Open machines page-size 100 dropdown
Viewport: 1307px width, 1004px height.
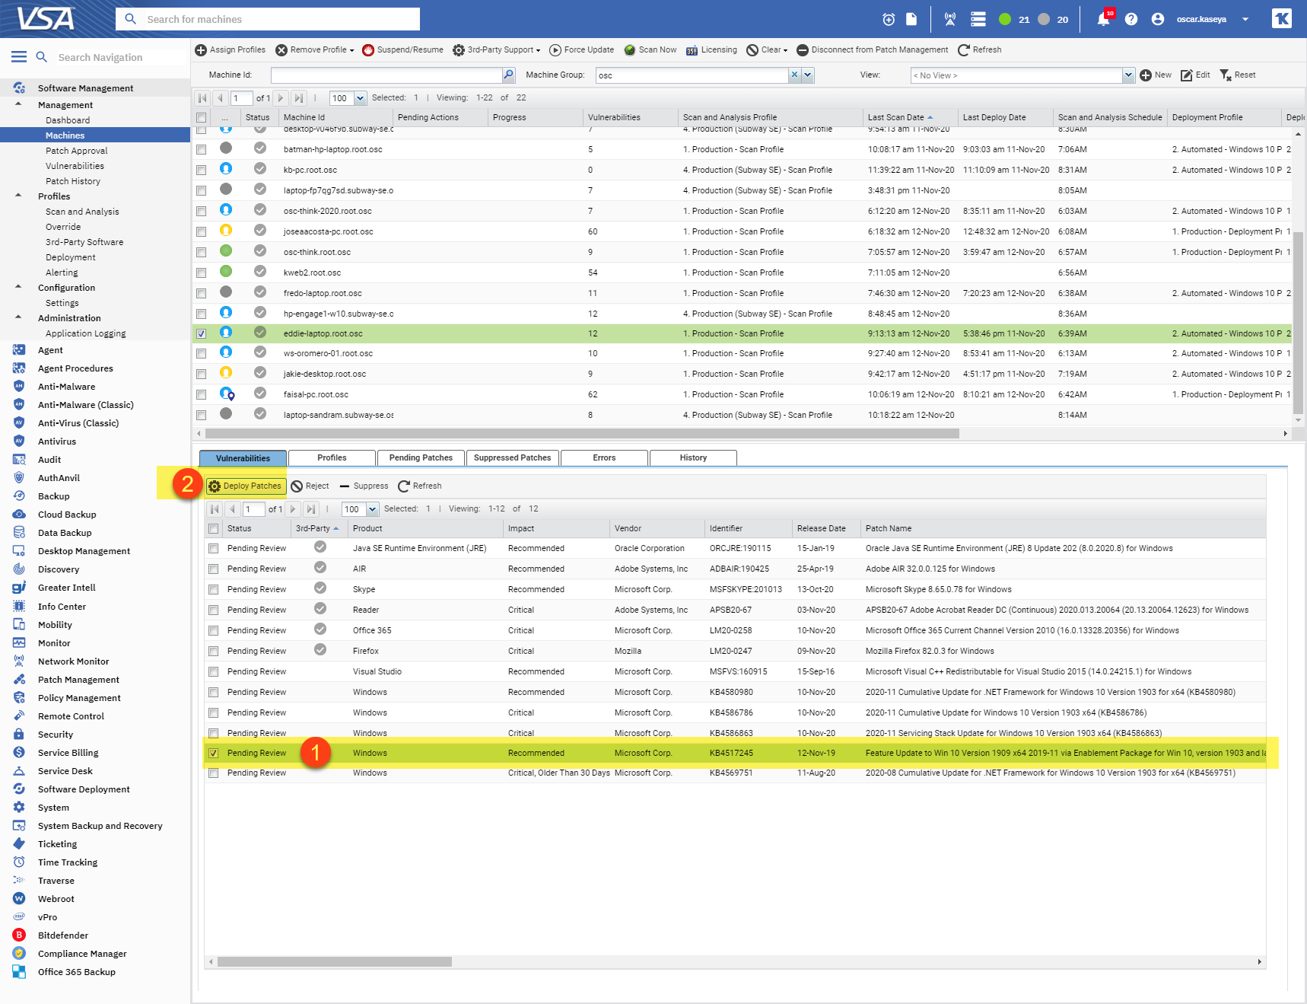click(361, 98)
